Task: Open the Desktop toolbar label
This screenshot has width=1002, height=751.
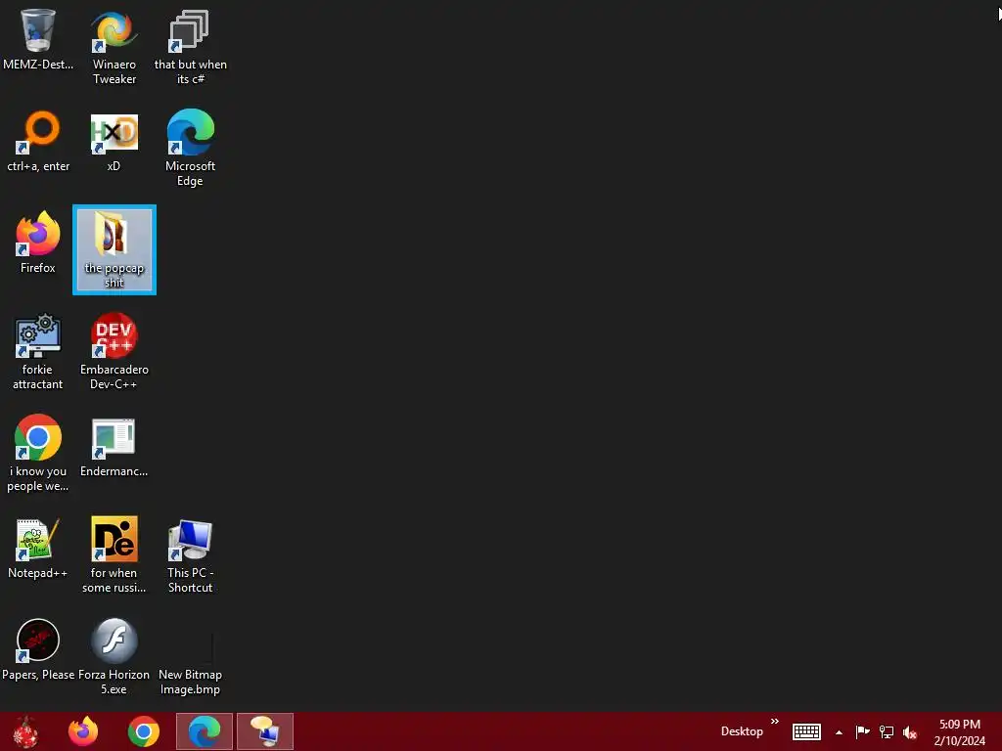Action: coord(742,731)
